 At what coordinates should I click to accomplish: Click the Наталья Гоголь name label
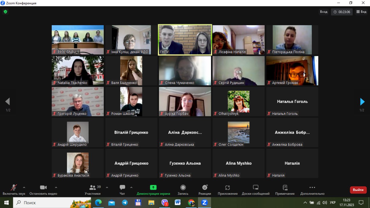(x=285, y=114)
